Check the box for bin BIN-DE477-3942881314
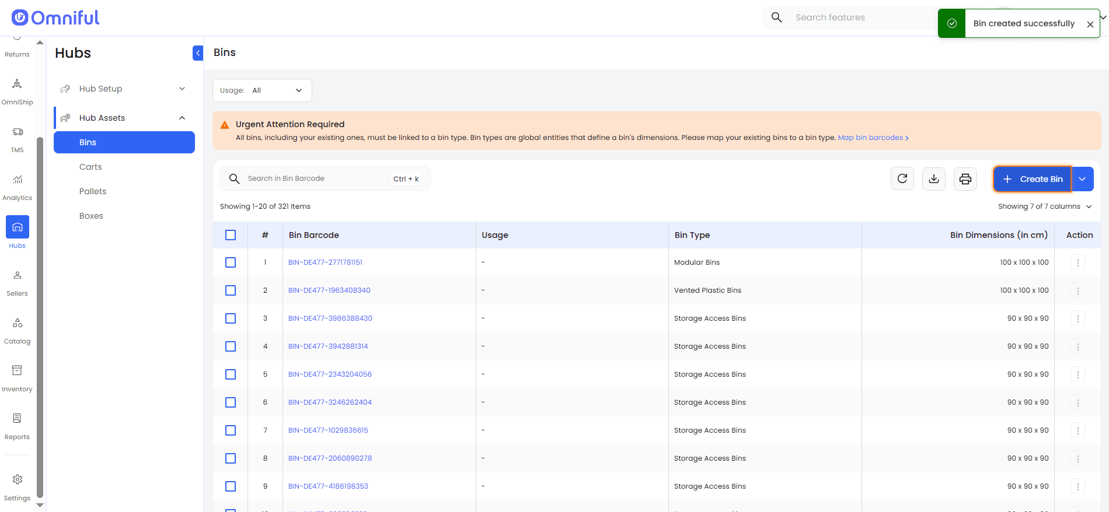1109x512 pixels. click(231, 346)
